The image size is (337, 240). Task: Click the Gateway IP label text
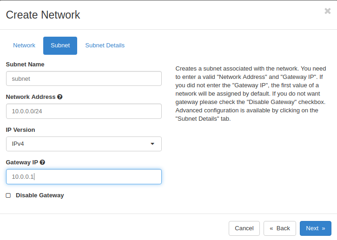click(x=22, y=162)
